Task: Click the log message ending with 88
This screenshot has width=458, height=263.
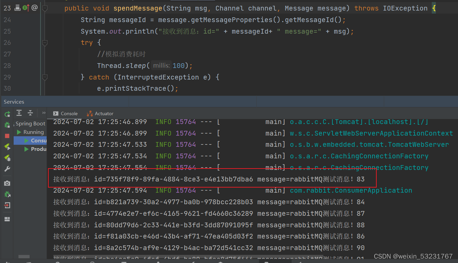Action: tap(209, 225)
